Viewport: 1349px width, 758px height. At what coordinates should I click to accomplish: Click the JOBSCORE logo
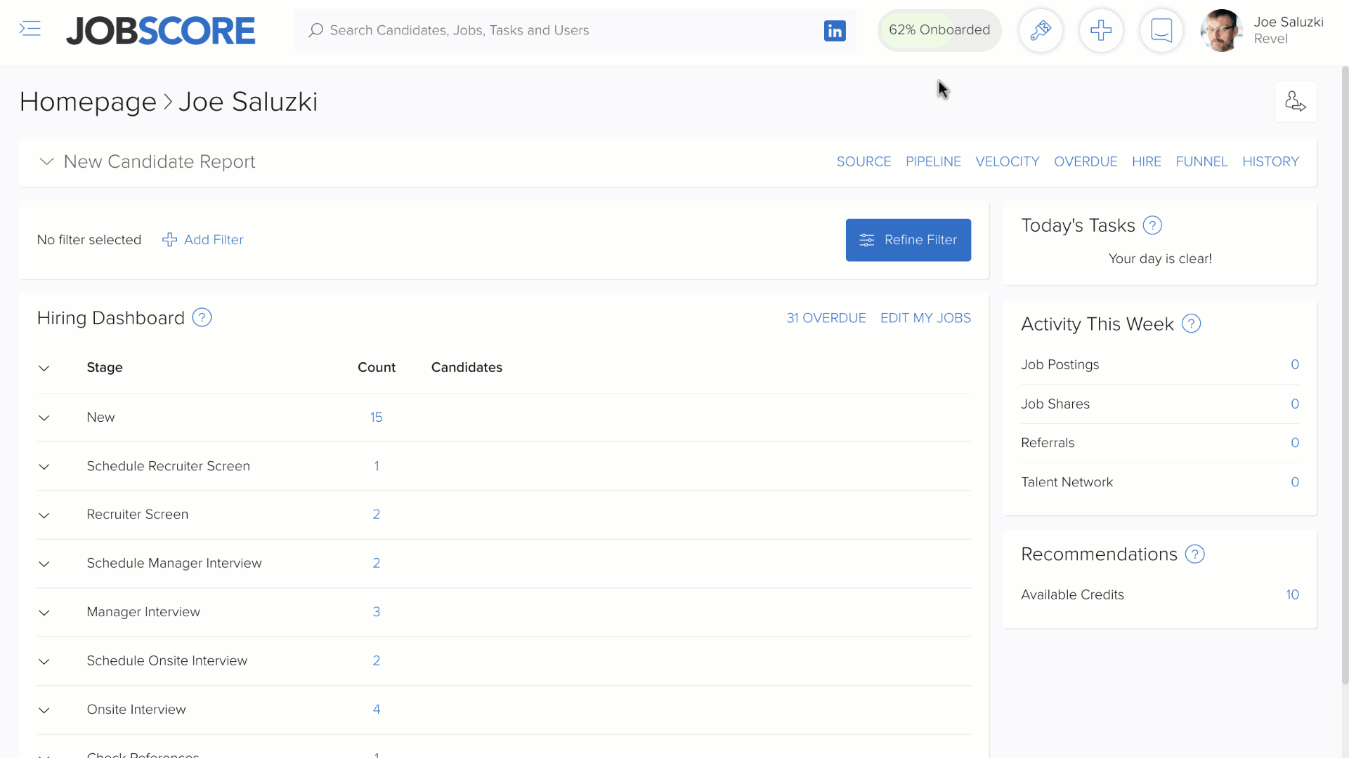[x=160, y=30]
